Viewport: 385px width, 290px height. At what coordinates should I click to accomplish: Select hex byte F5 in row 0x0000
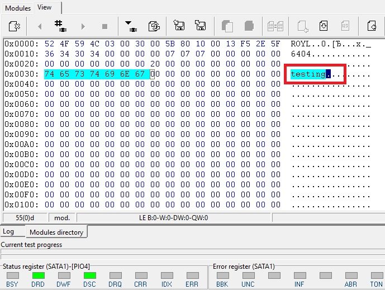245,44
